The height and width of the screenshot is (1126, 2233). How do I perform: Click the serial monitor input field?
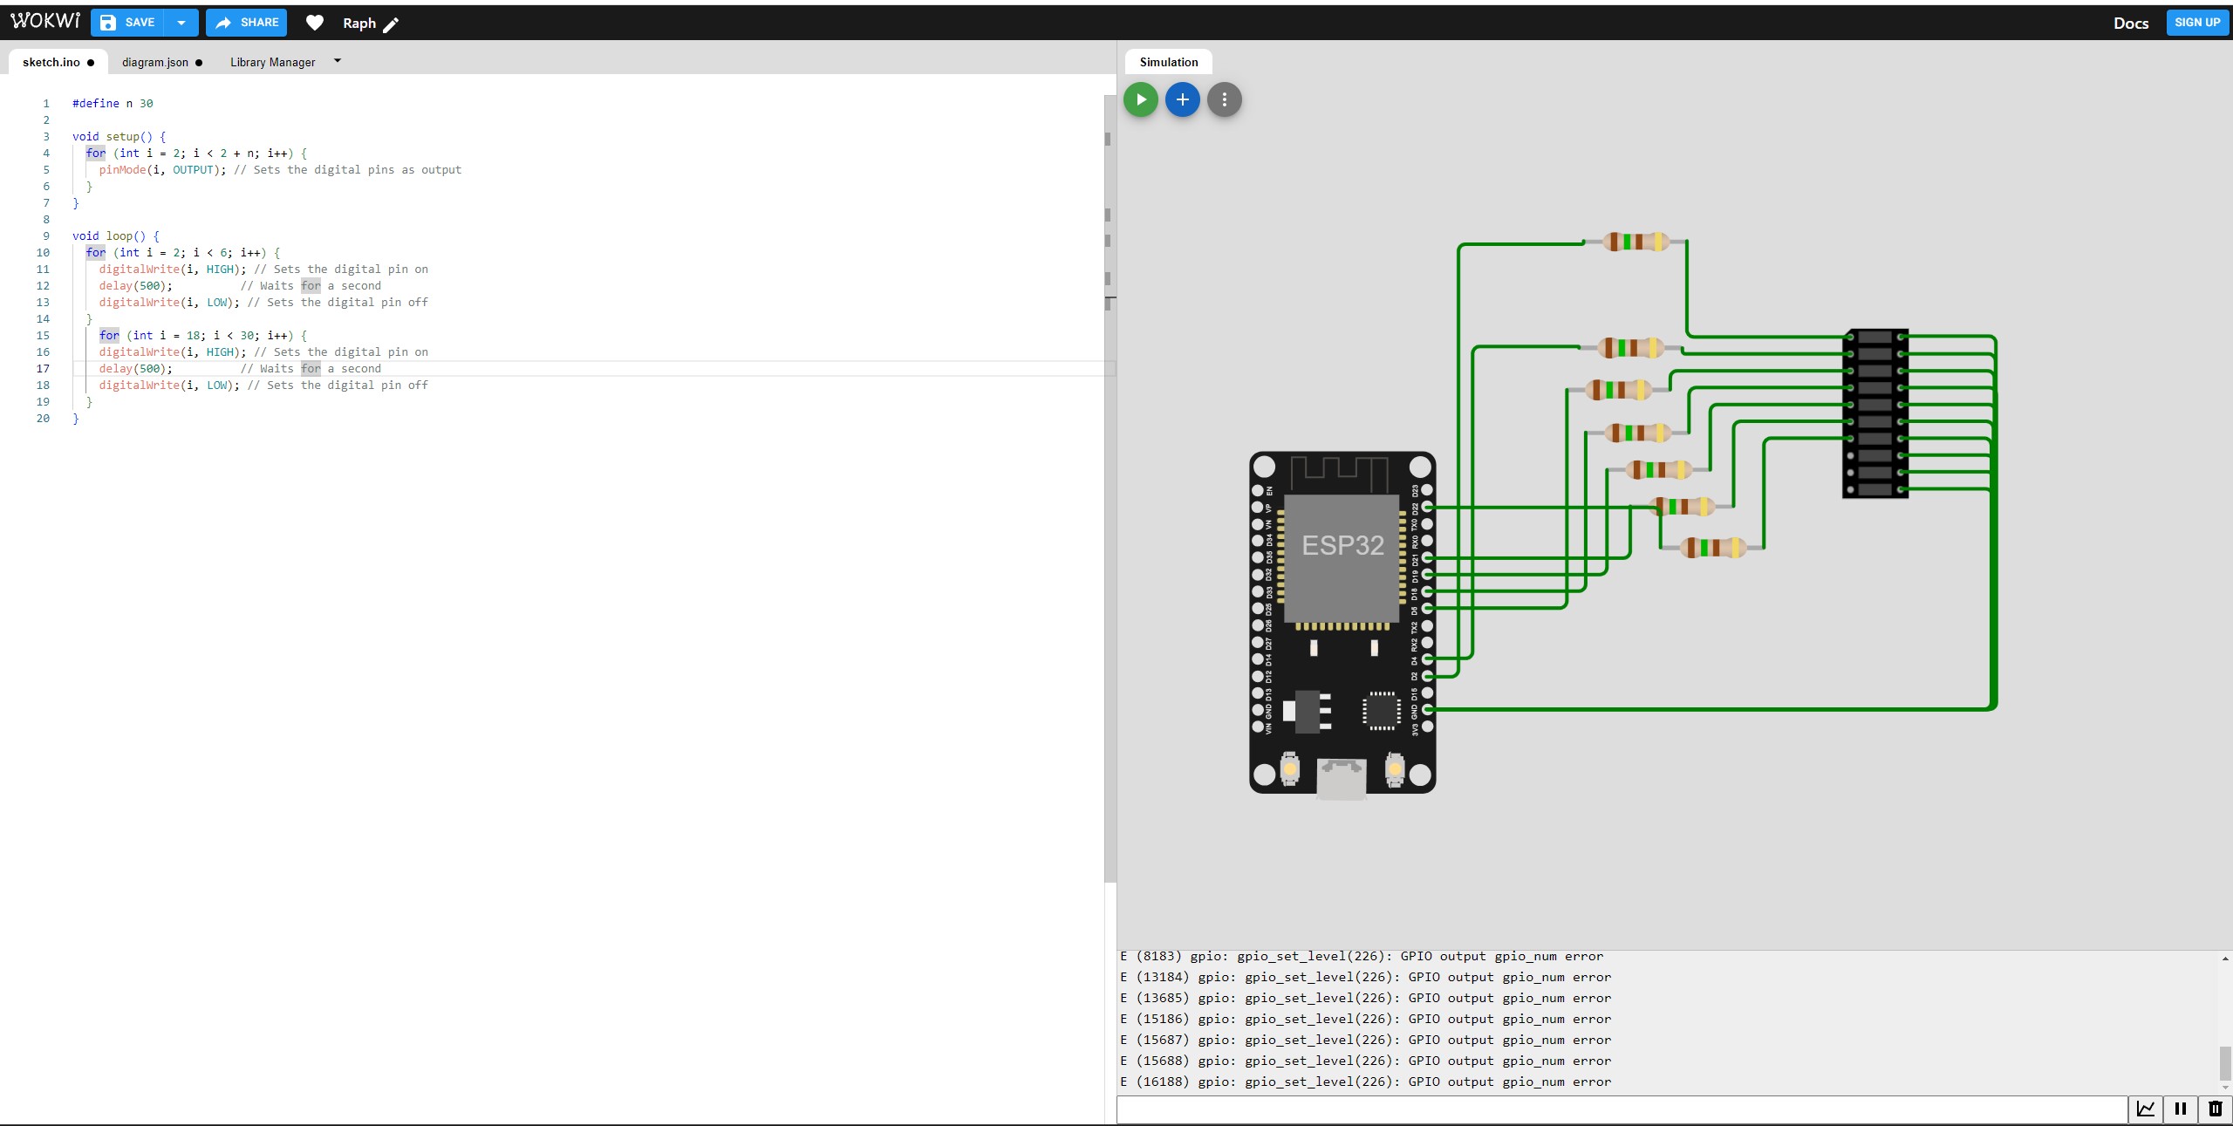[x=1622, y=1109]
